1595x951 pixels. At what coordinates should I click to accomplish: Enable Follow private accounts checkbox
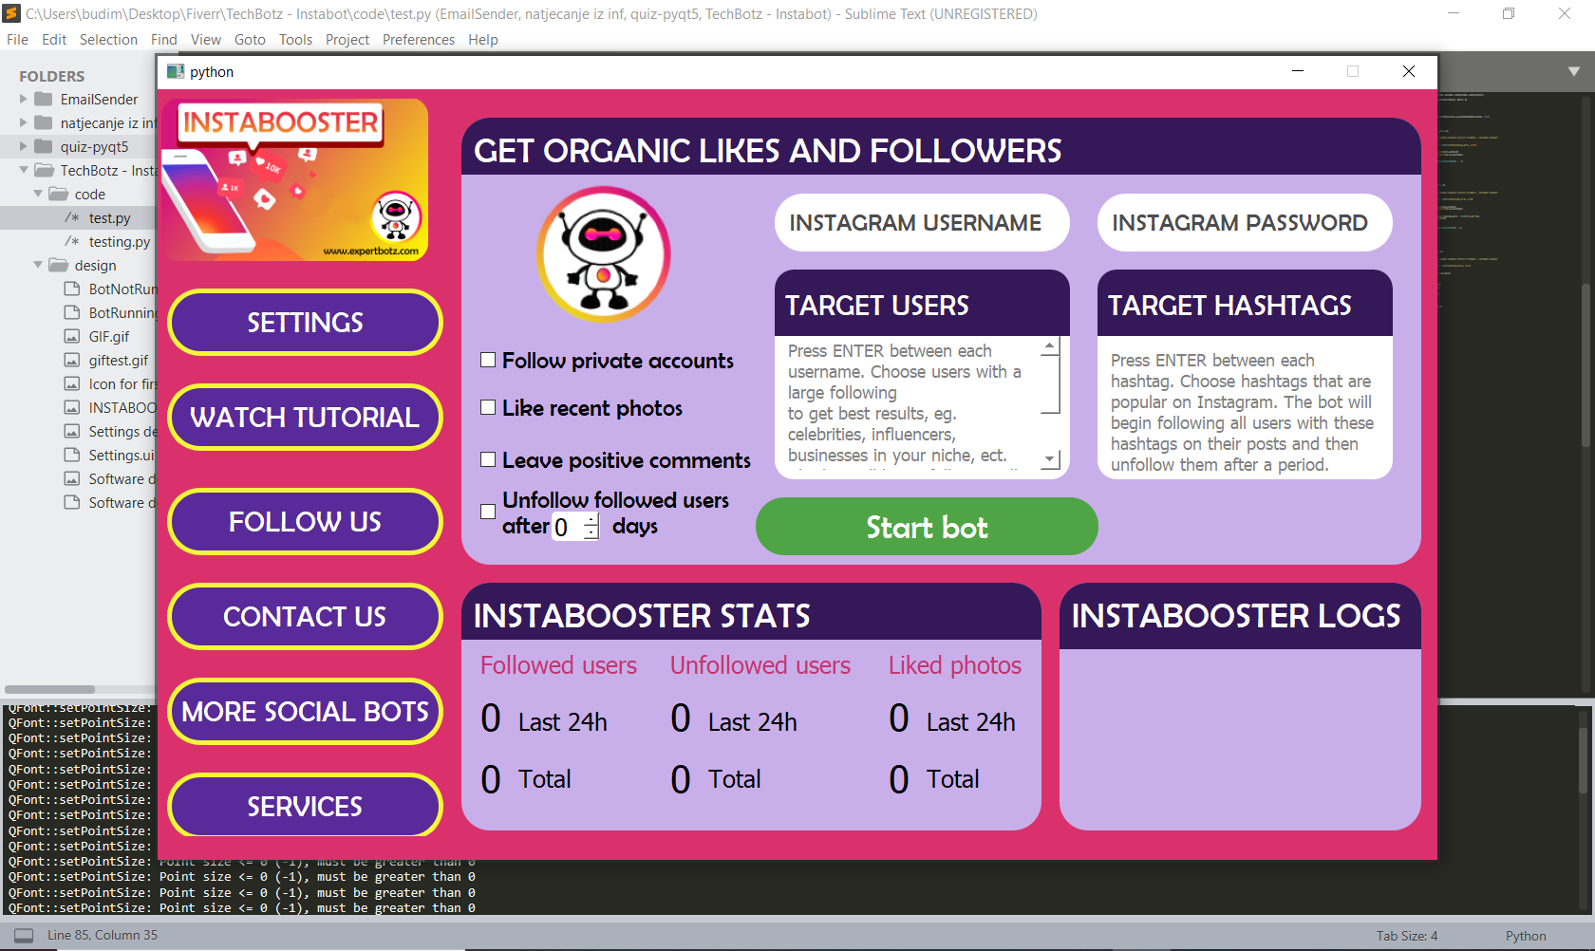(488, 360)
